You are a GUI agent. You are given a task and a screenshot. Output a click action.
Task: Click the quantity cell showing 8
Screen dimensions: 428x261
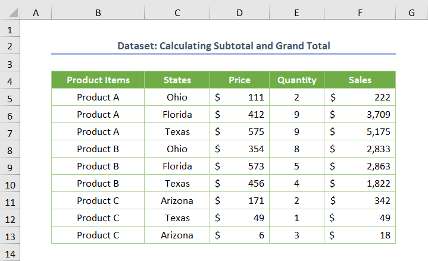[296, 149]
